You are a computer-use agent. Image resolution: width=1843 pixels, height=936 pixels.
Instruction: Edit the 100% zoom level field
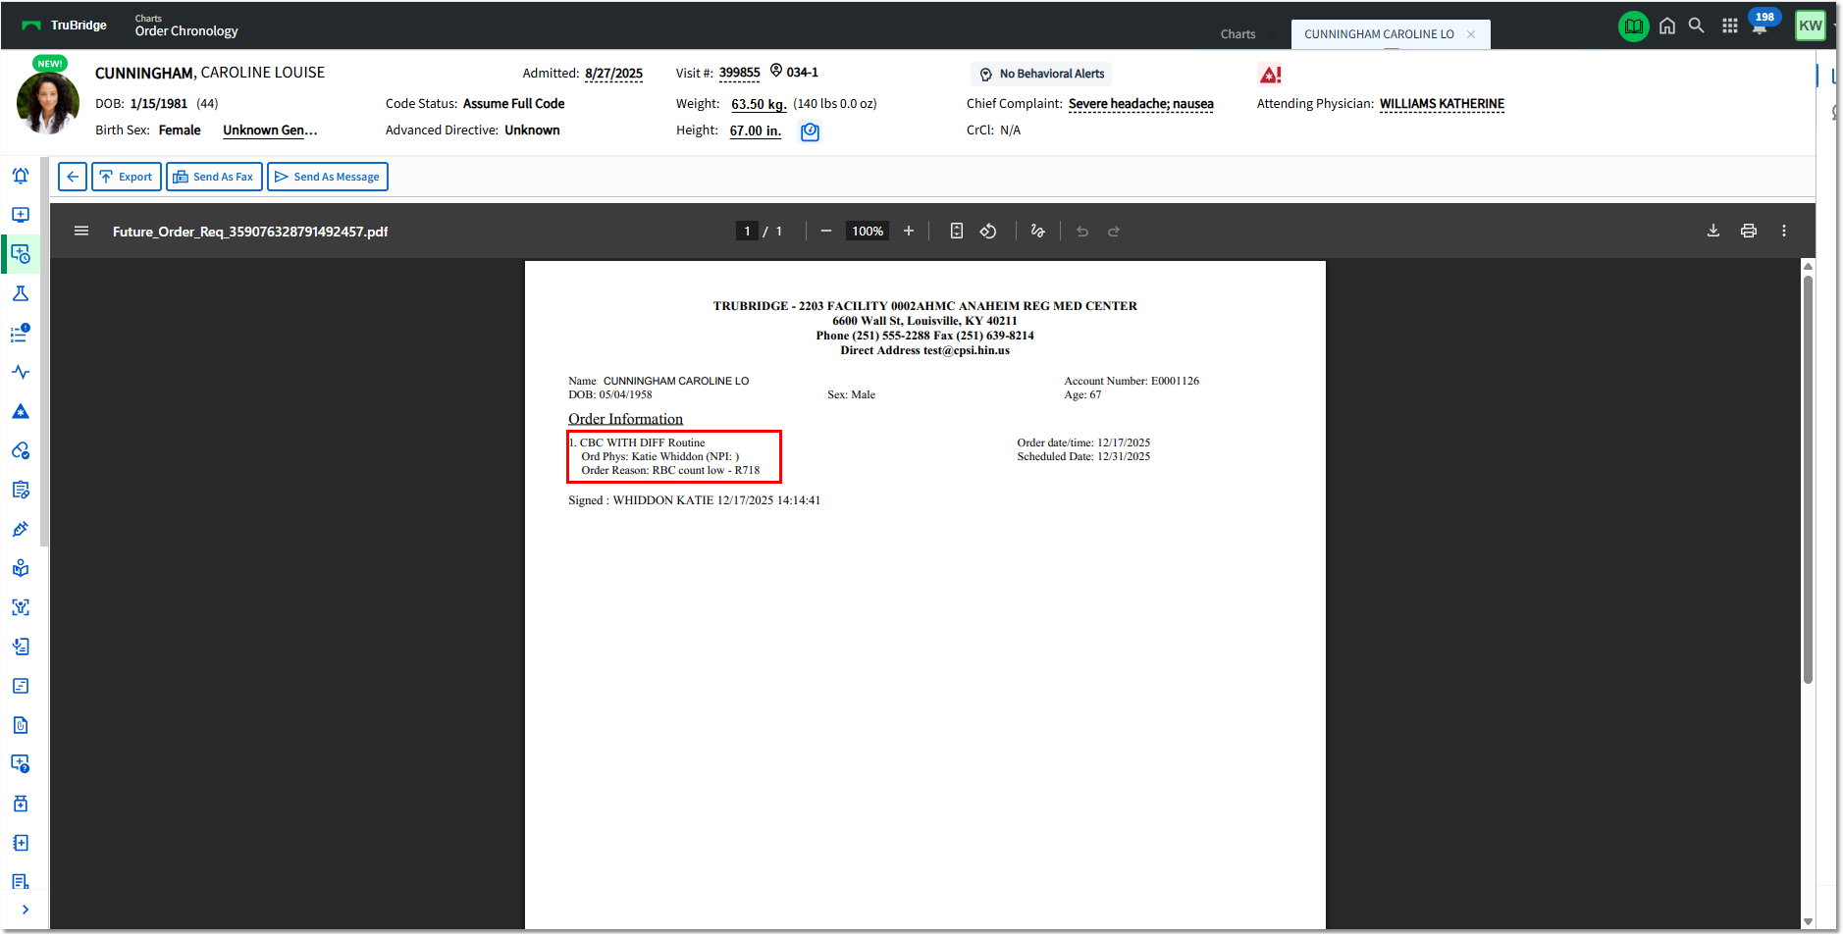tap(867, 231)
